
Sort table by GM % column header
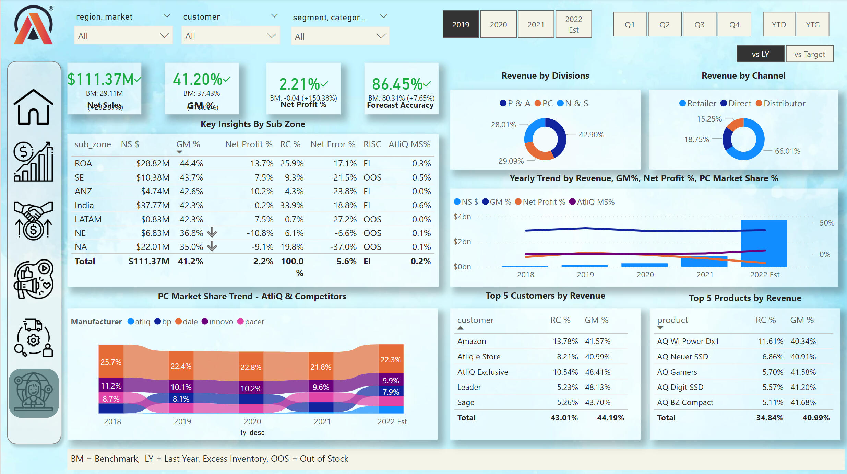pos(188,144)
